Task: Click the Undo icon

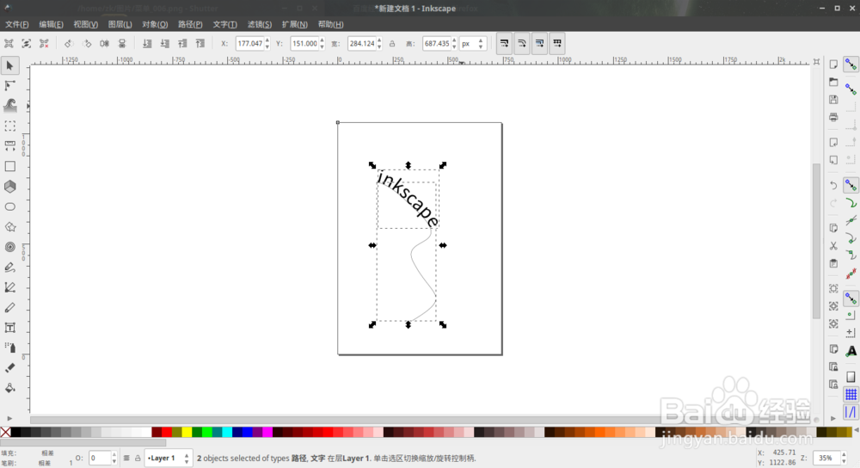Action: click(833, 186)
